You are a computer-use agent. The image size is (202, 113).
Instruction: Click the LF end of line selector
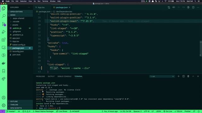(153, 111)
